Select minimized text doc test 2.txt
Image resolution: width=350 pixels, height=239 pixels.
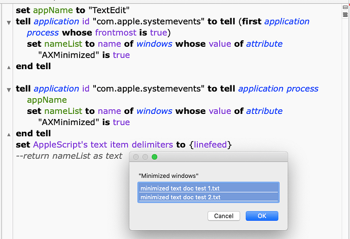coord(208,197)
